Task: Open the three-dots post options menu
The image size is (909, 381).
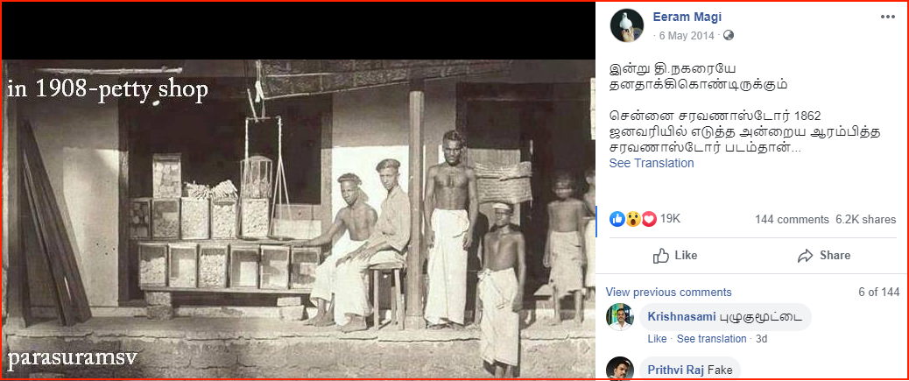Action: coord(888,17)
